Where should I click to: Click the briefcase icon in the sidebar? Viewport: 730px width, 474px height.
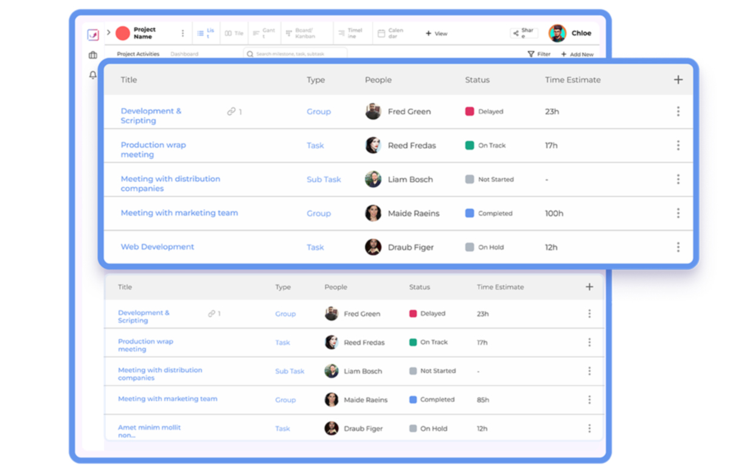[x=92, y=54]
